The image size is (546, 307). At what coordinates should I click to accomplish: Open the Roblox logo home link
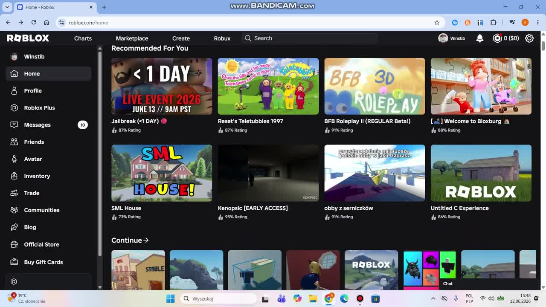coord(28,38)
